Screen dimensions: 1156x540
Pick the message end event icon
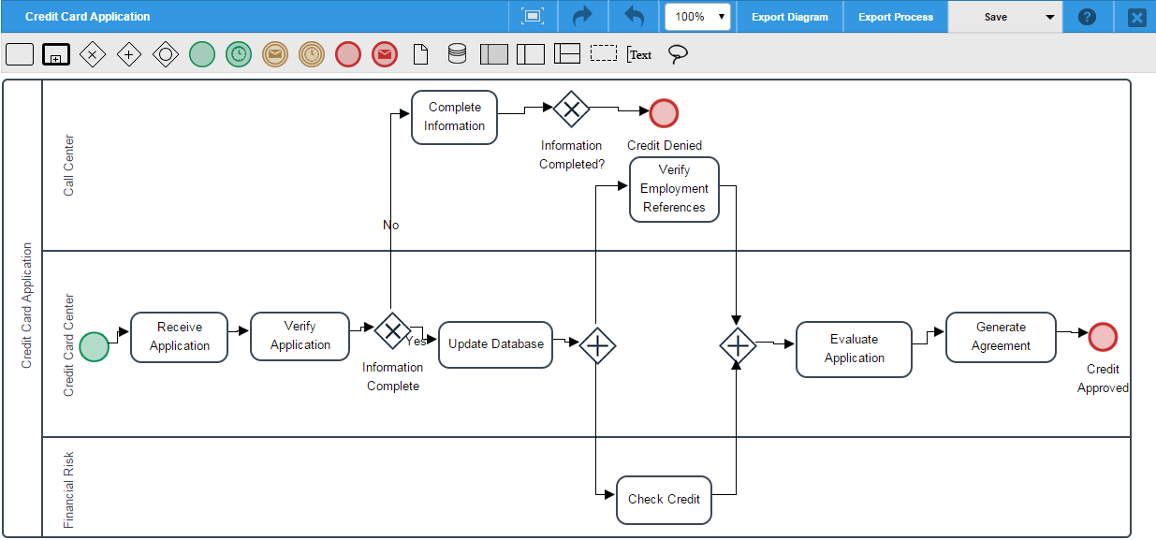click(x=384, y=54)
